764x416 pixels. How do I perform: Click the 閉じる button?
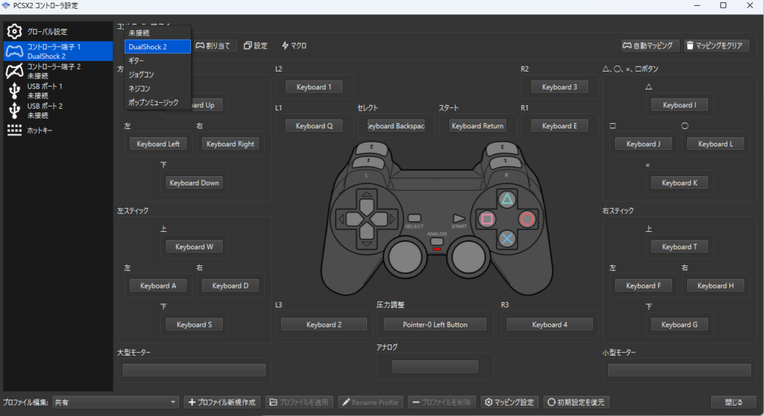pos(734,403)
